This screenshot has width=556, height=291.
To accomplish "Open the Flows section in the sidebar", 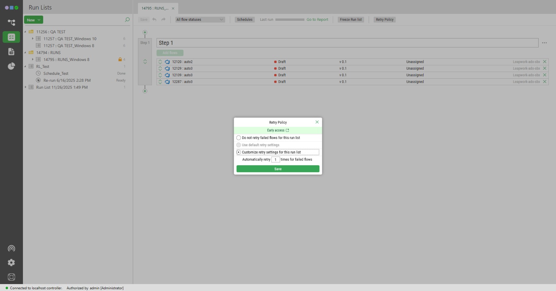I will (11, 23).
